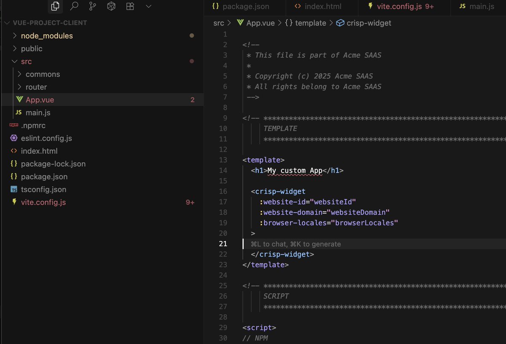Image resolution: width=506 pixels, height=344 pixels.
Task: Click the JS icon beside main.js in tree
Action: coord(19,112)
